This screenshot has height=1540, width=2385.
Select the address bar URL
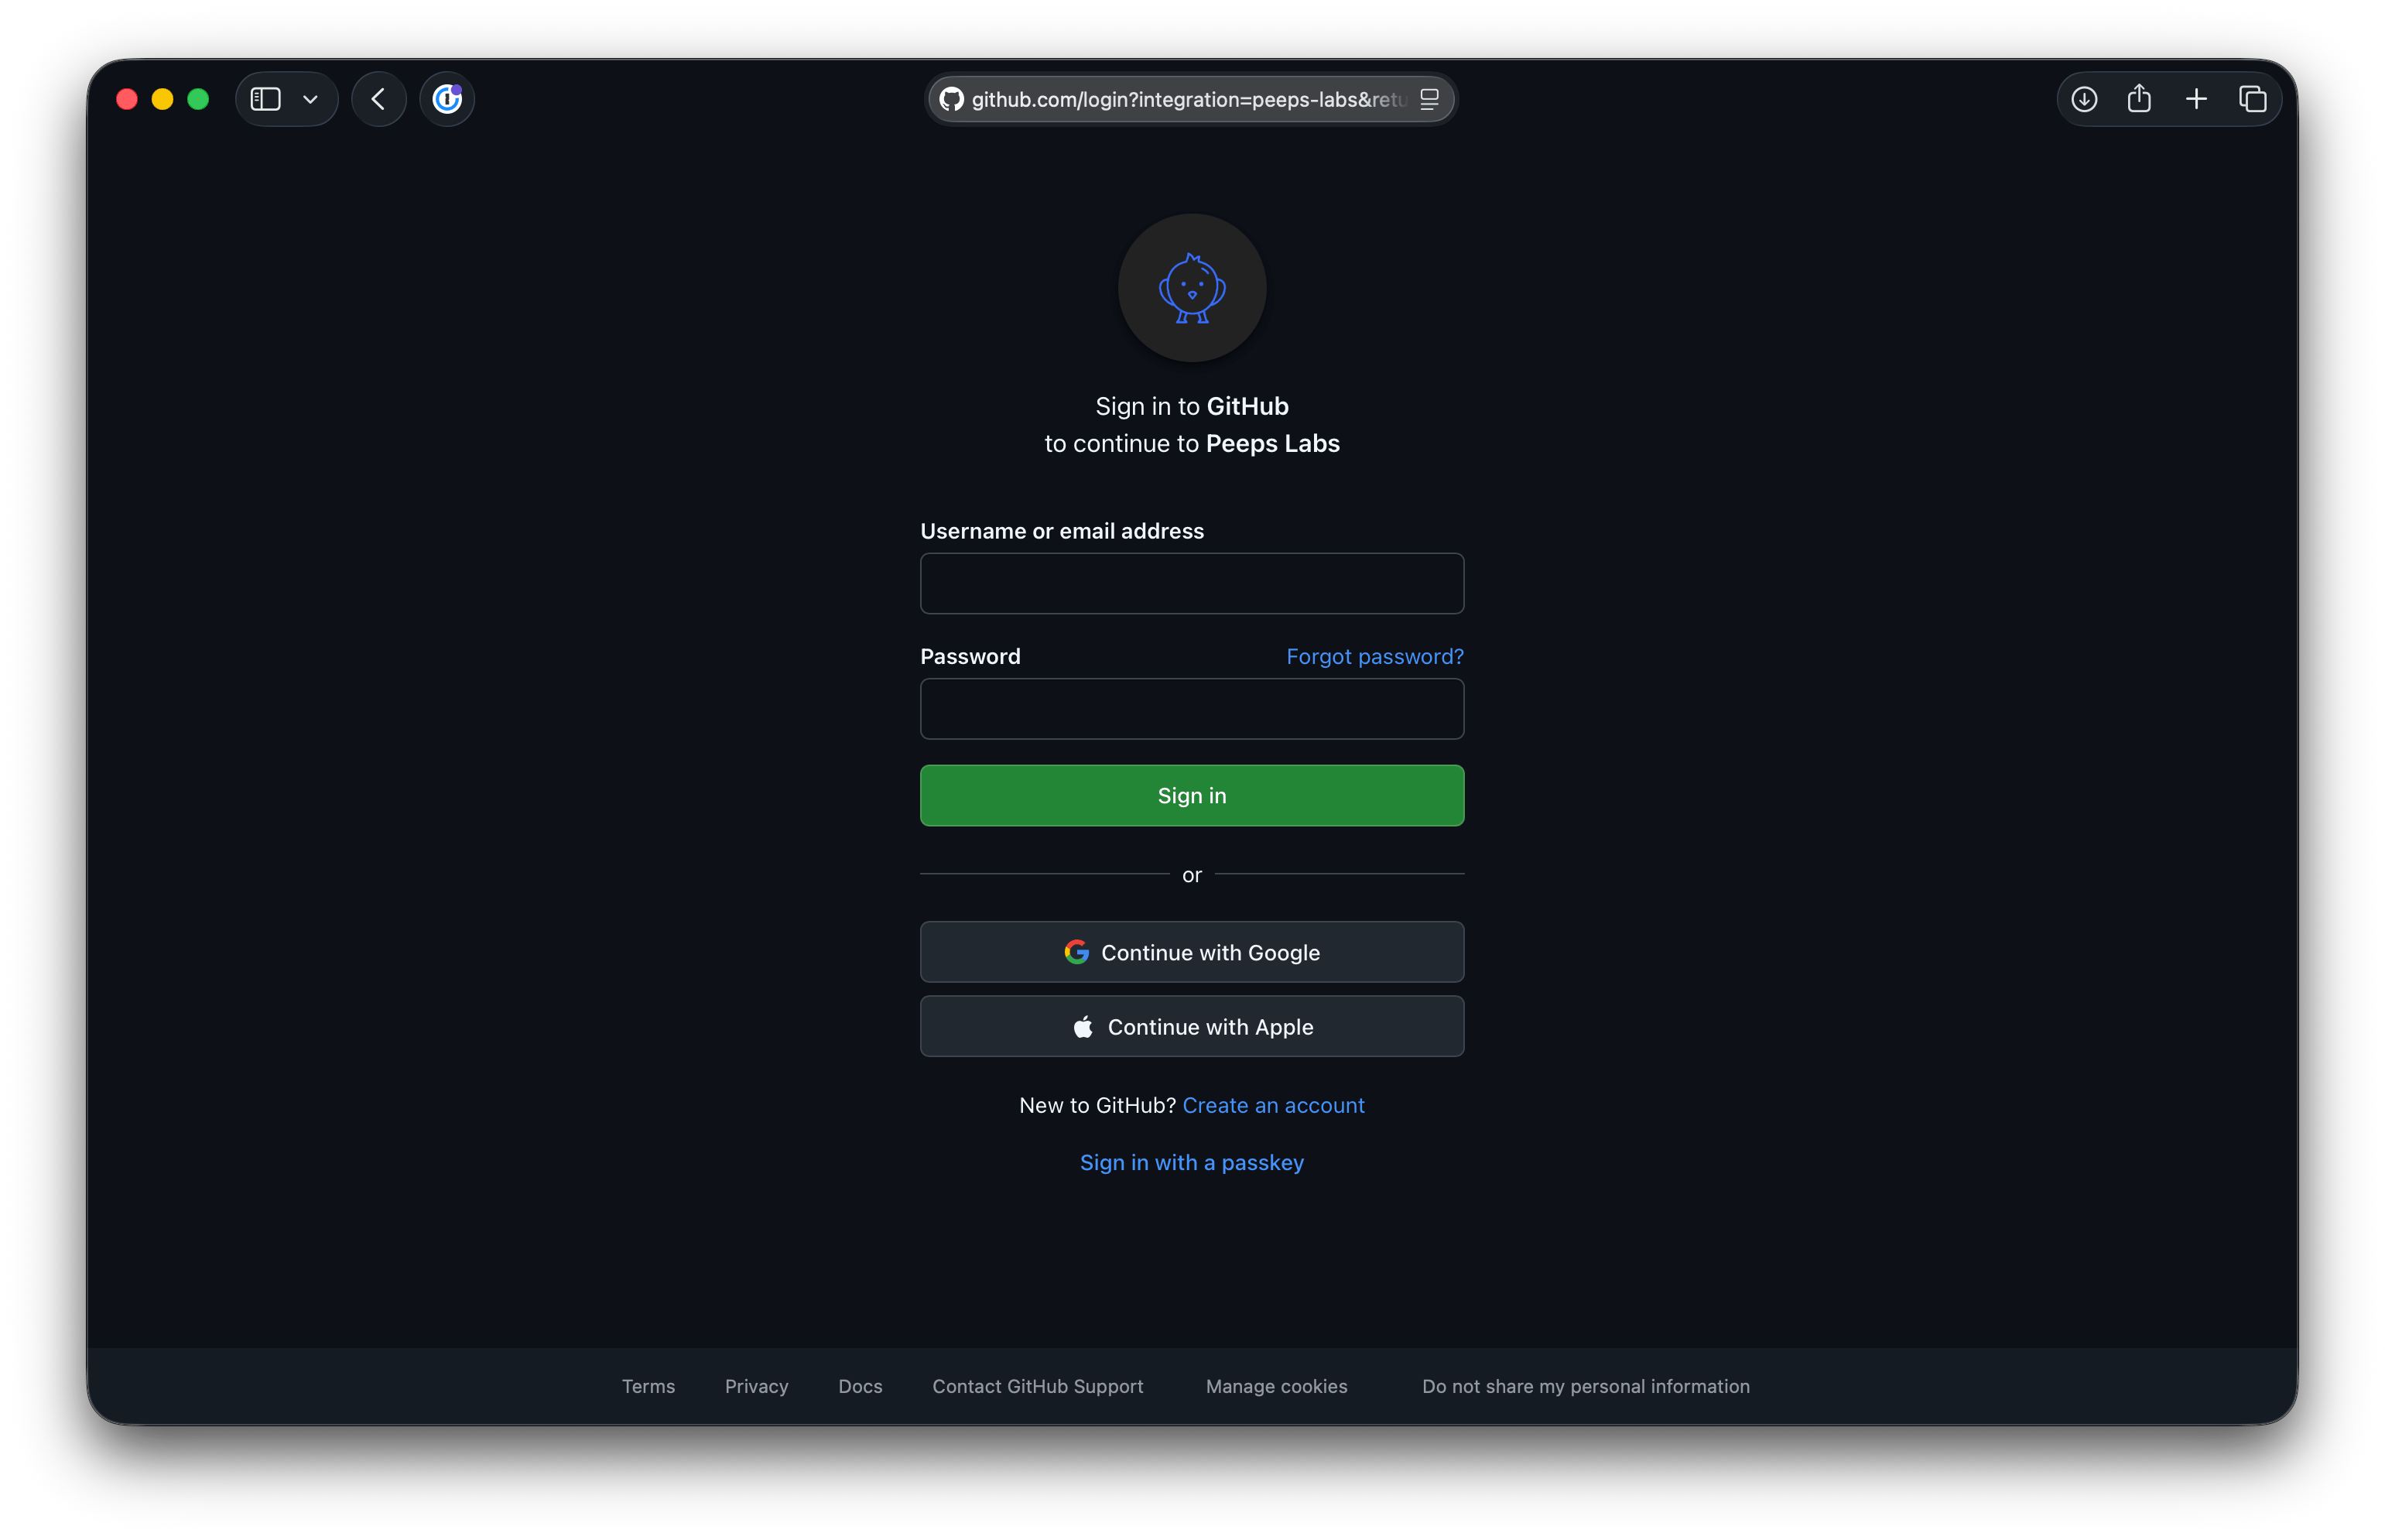pyautogui.click(x=1188, y=99)
